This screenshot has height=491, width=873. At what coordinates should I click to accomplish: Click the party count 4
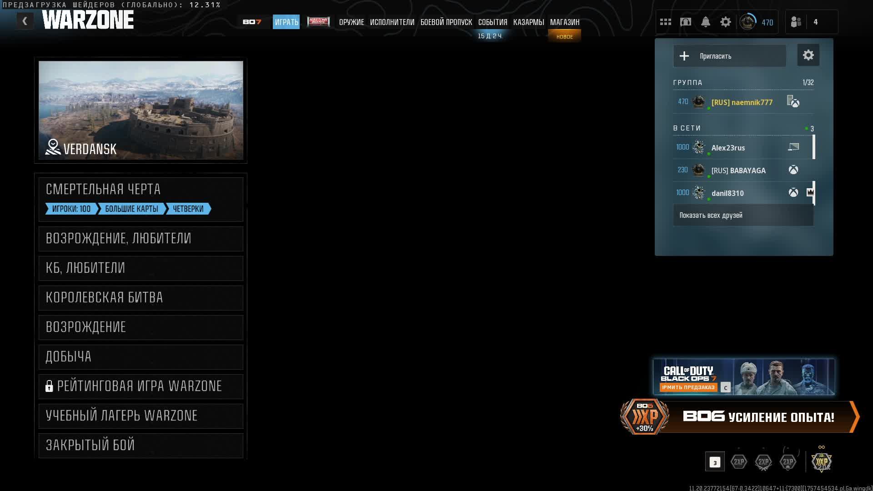coord(816,22)
